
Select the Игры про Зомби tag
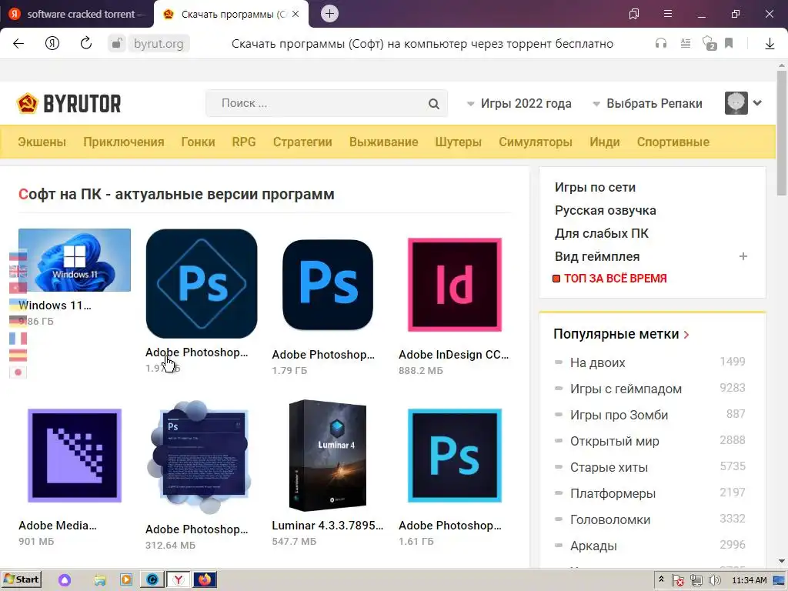tap(619, 415)
